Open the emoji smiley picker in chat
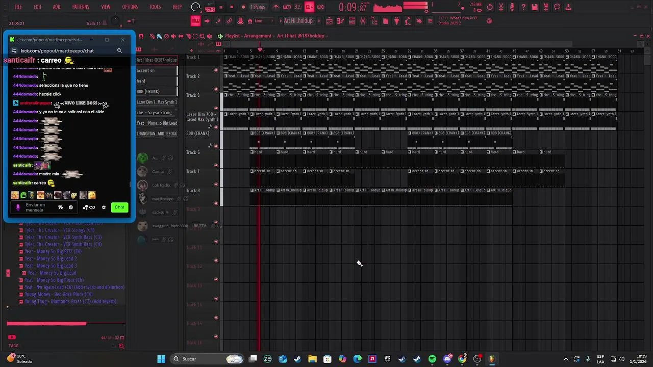 click(71, 207)
